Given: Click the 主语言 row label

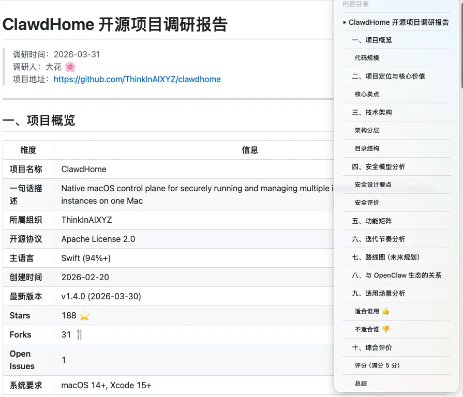Looking at the screenshot, I should coord(22,258).
